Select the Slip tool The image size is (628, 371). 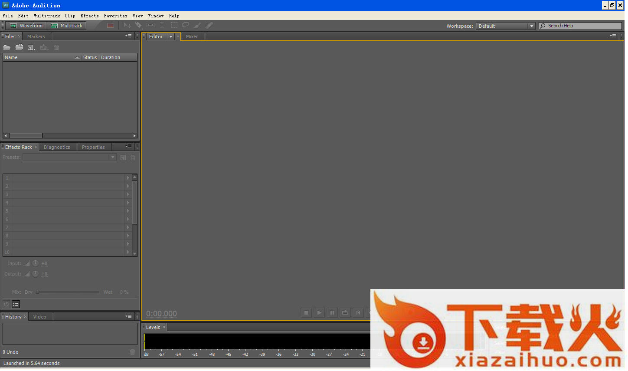[150, 26]
